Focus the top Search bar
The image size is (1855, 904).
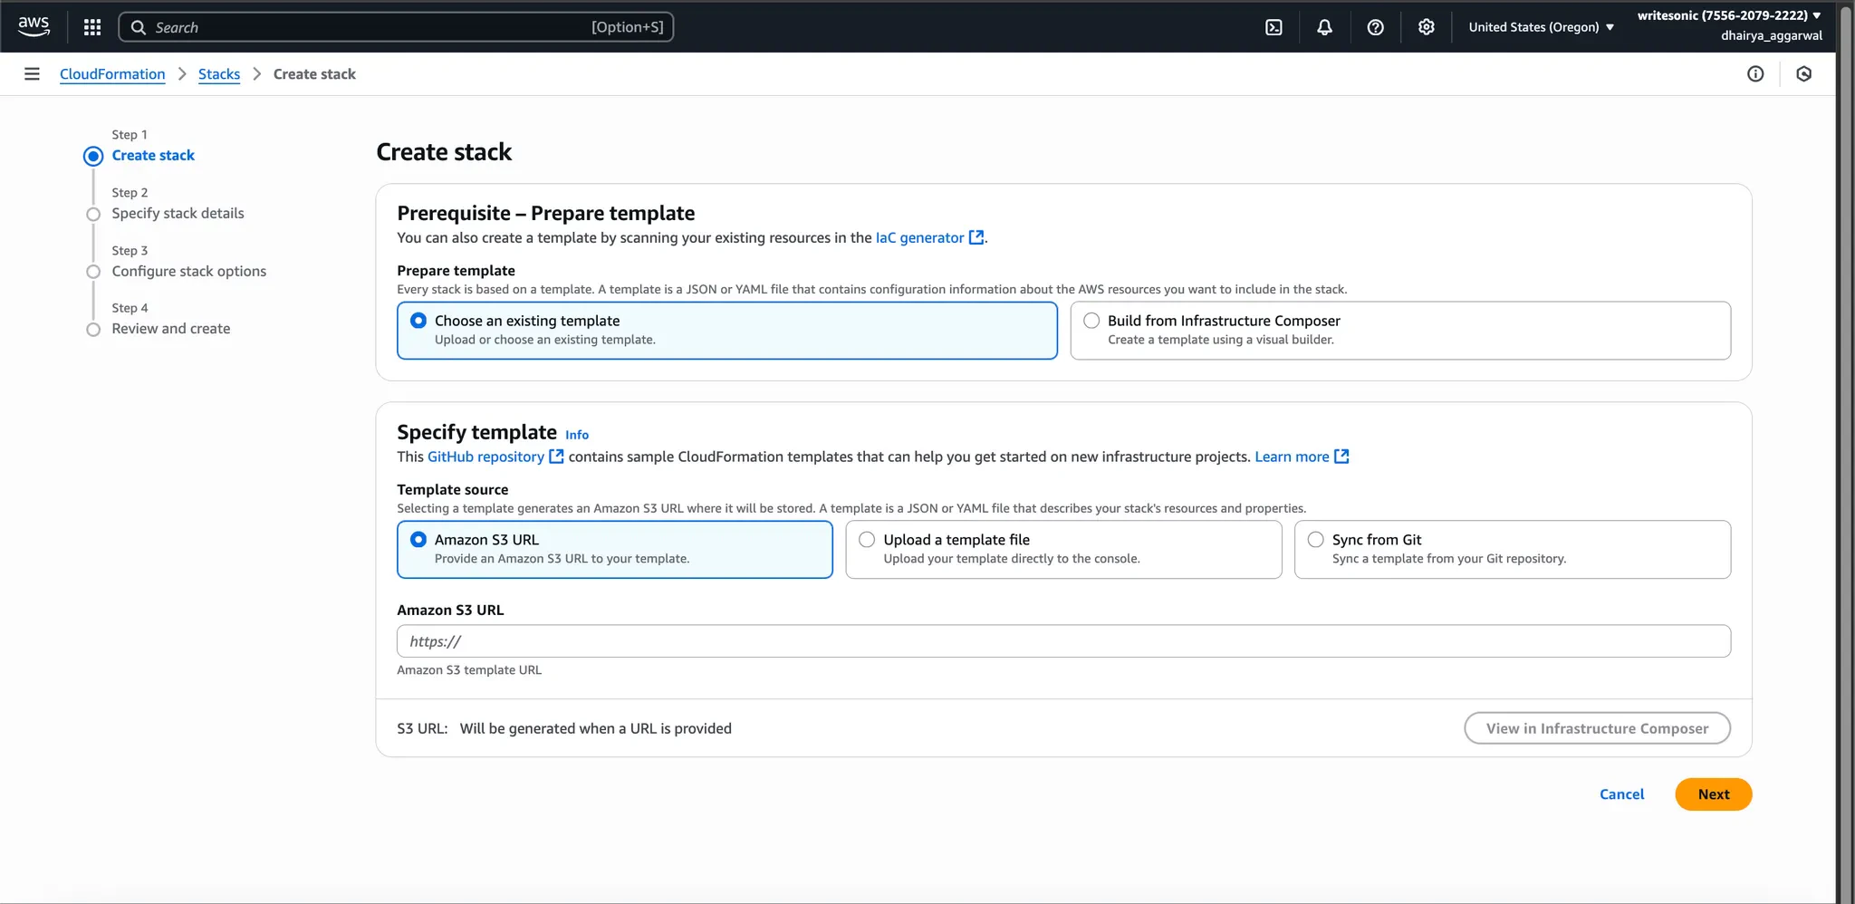click(396, 27)
